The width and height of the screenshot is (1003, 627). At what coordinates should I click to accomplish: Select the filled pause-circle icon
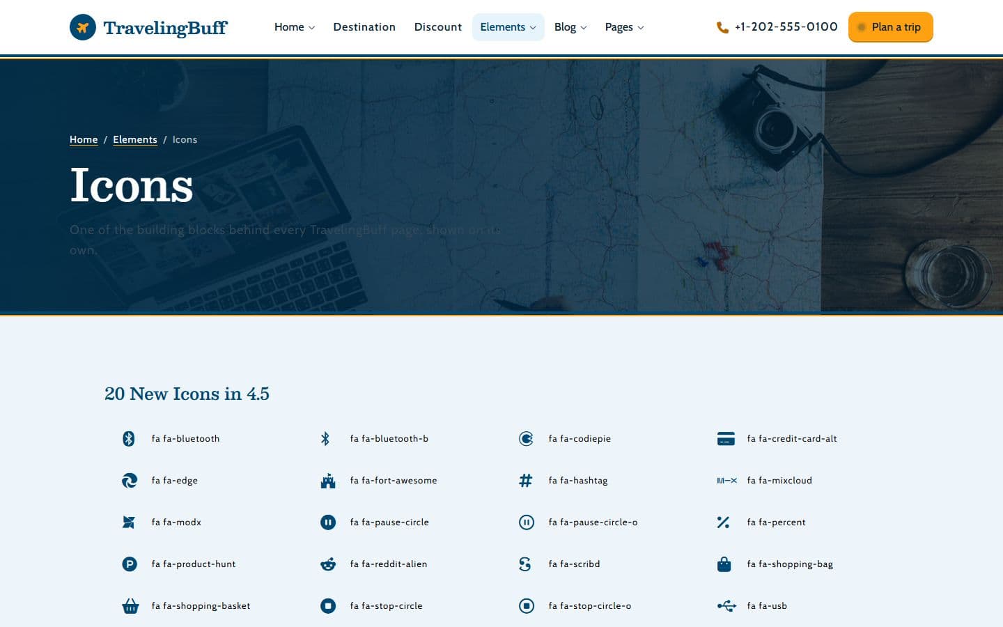[x=328, y=522]
